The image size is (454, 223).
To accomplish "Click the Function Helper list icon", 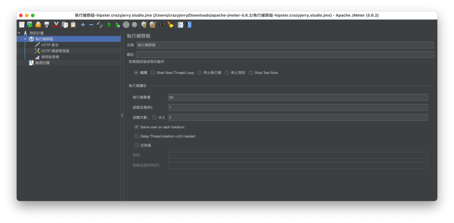I will tap(180, 25).
